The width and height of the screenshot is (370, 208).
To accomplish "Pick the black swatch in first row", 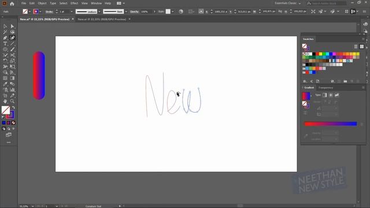I will pos(314,54).
